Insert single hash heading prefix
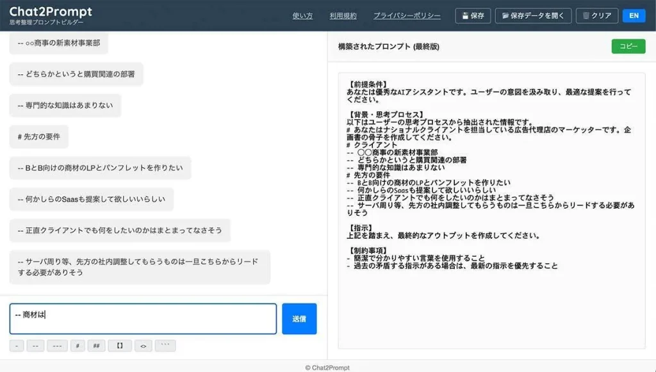The width and height of the screenshot is (656, 372). pos(78,346)
